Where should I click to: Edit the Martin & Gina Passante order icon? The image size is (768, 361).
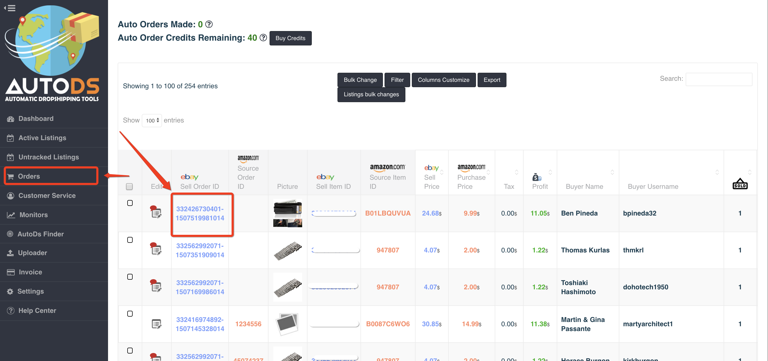pos(156,324)
